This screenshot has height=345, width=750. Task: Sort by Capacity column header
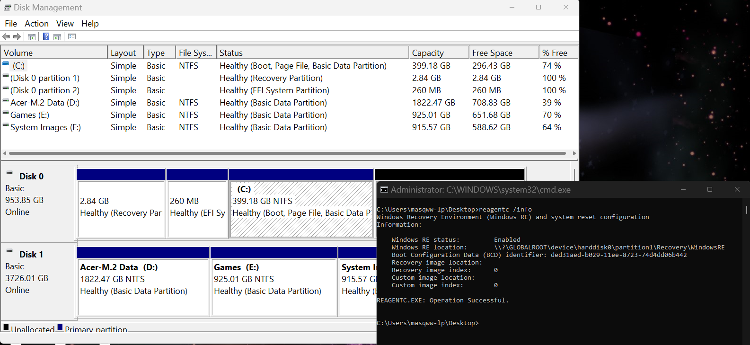pyautogui.click(x=439, y=53)
